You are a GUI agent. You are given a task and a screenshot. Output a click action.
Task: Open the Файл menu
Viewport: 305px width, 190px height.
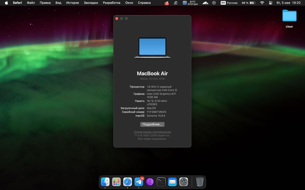click(31, 3)
